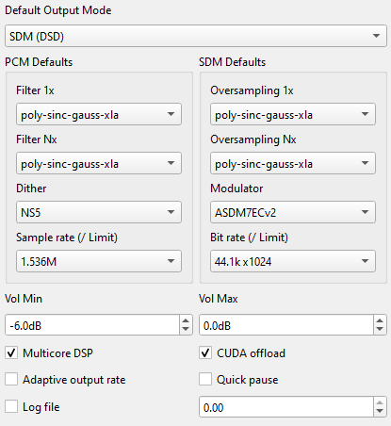This screenshot has width=391, height=426.
Task: Open the Sample rate 1.536M dropdown
Action: tap(99, 261)
